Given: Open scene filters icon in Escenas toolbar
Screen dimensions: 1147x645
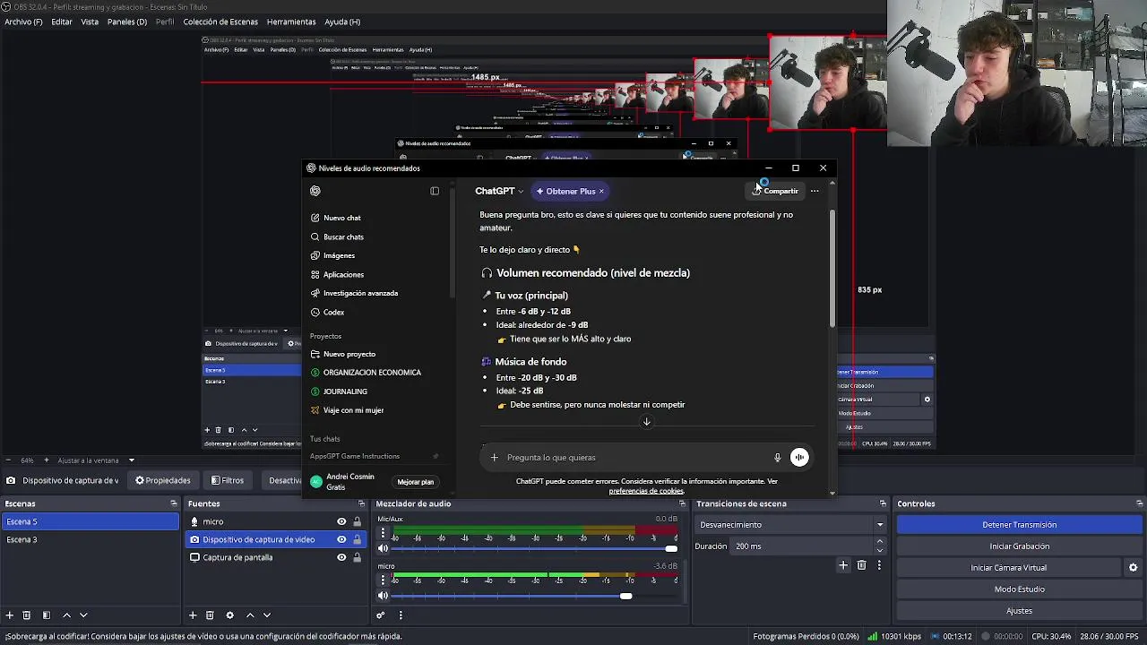Looking at the screenshot, I should (x=47, y=615).
